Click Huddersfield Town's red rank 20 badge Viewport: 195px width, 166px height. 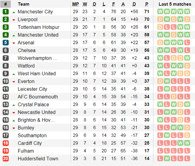click(x=6, y=159)
